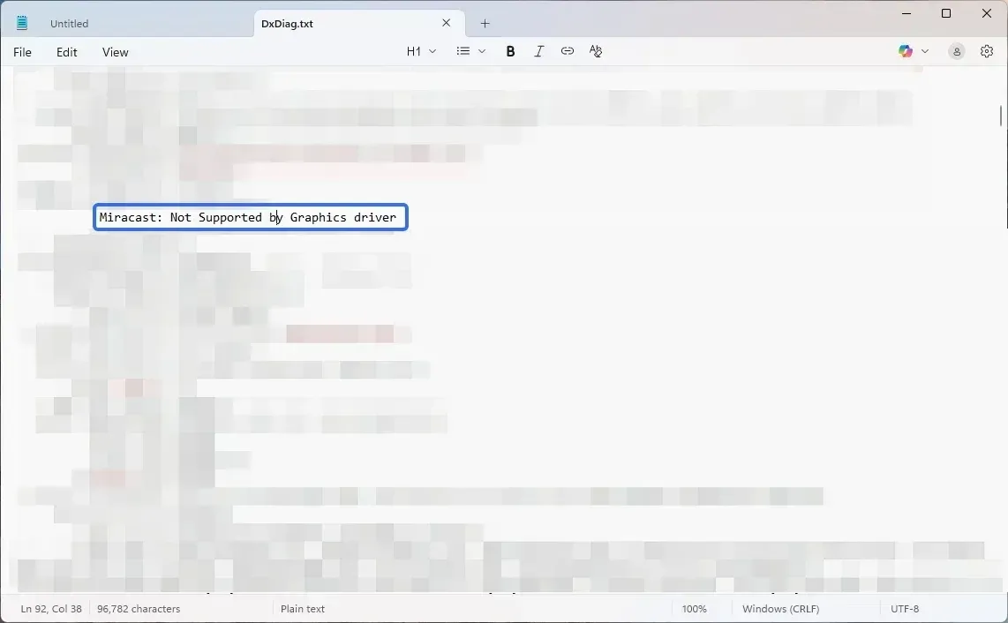Minimize the Notepad window
The width and height of the screenshot is (1008, 623).
point(906,13)
